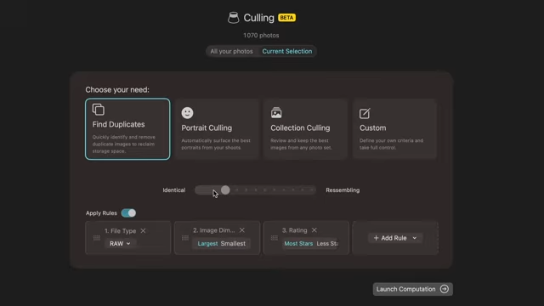Click the Portrait Culling smiley face icon
The width and height of the screenshot is (544, 306).
tap(187, 113)
